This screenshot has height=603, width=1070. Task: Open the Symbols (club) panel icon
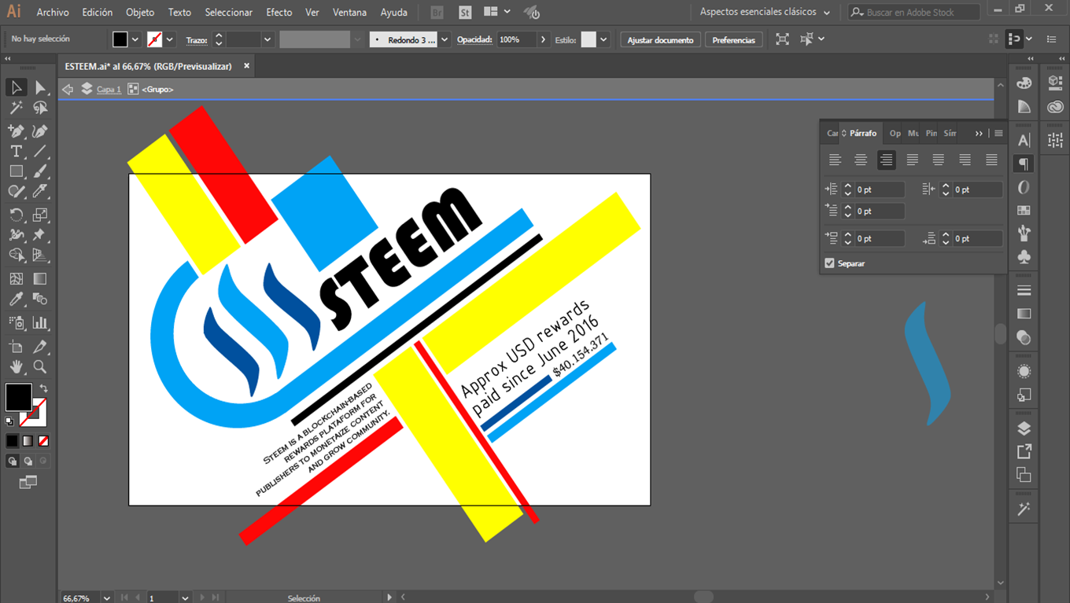pos(1024,256)
